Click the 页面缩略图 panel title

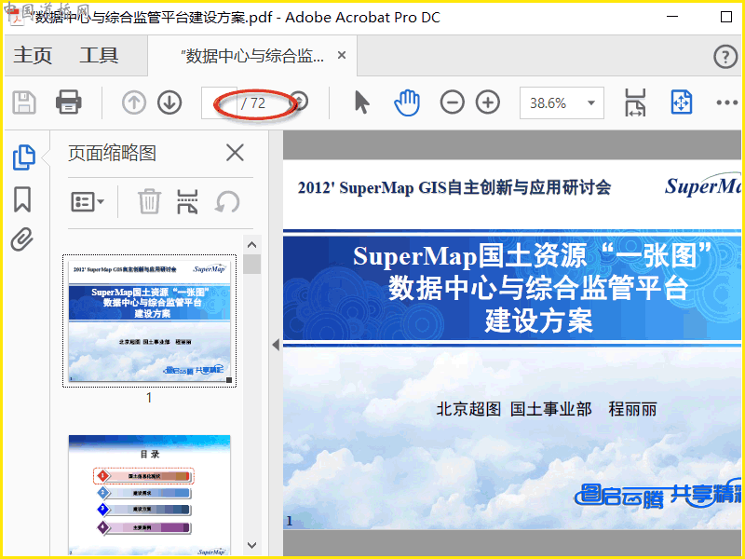(112, 153)
